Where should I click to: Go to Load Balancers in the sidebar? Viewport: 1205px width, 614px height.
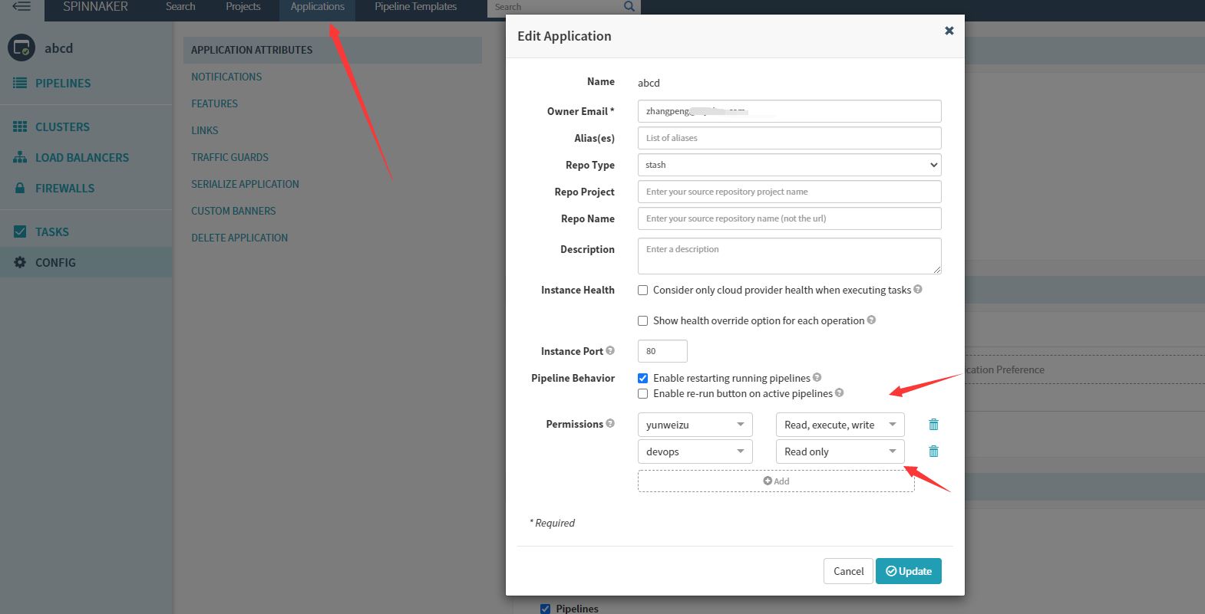[x=82, y=157]
